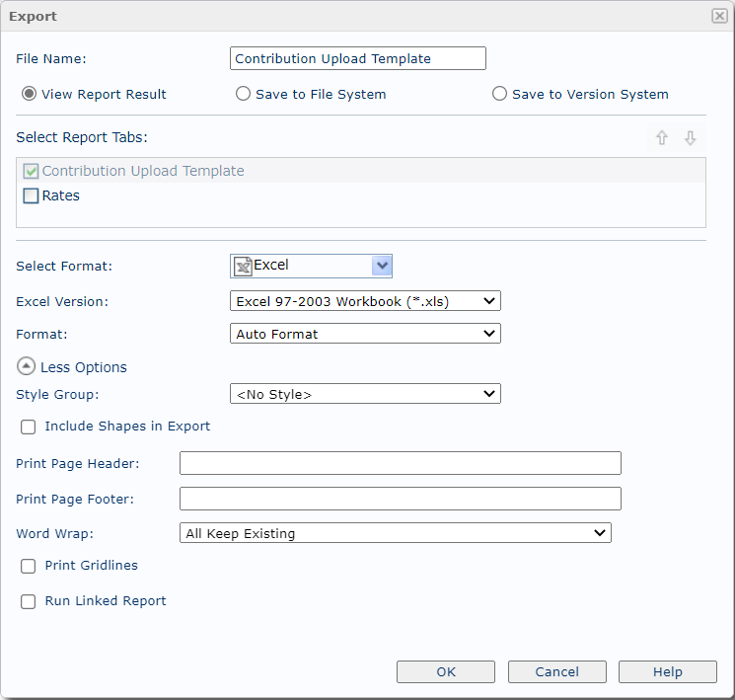Open Word Wrap dropdown

pyautogui.click(x=396, y=533)
